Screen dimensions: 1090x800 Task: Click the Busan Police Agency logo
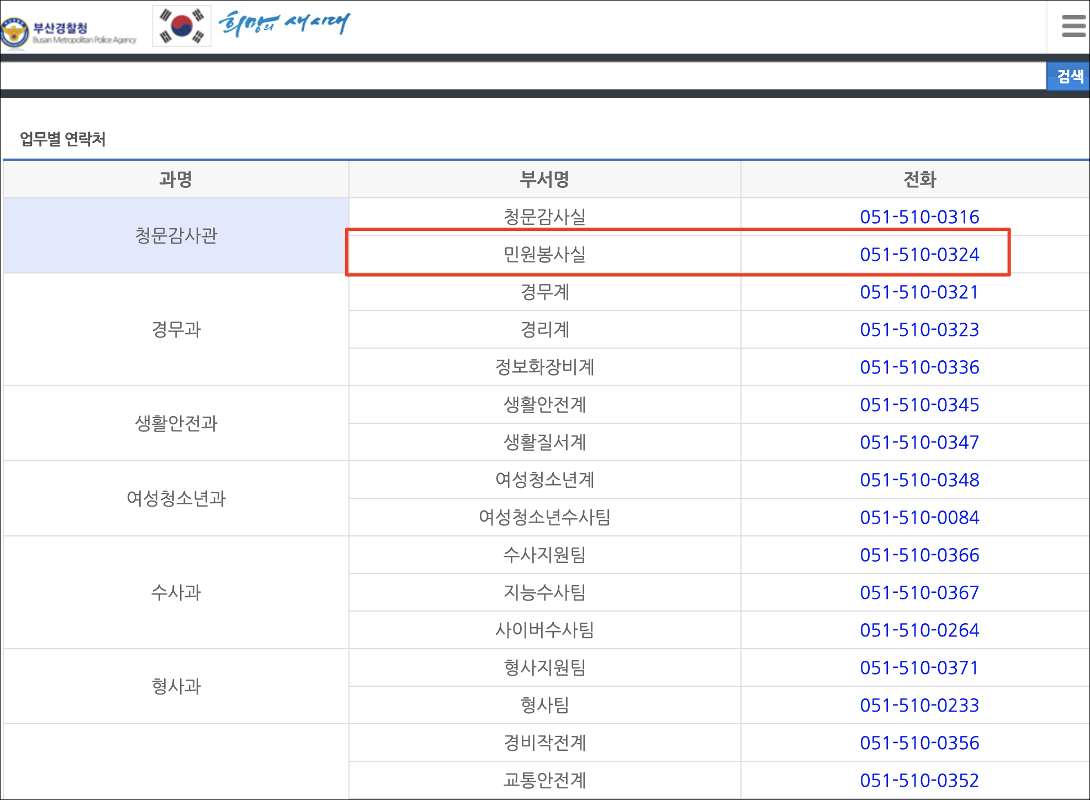click(x=68, y=32)
